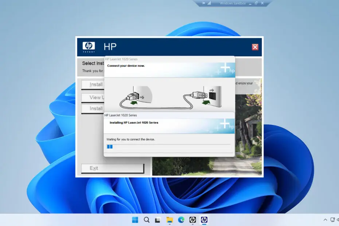Click 'Connect your device now.' heading

(126, 66)
